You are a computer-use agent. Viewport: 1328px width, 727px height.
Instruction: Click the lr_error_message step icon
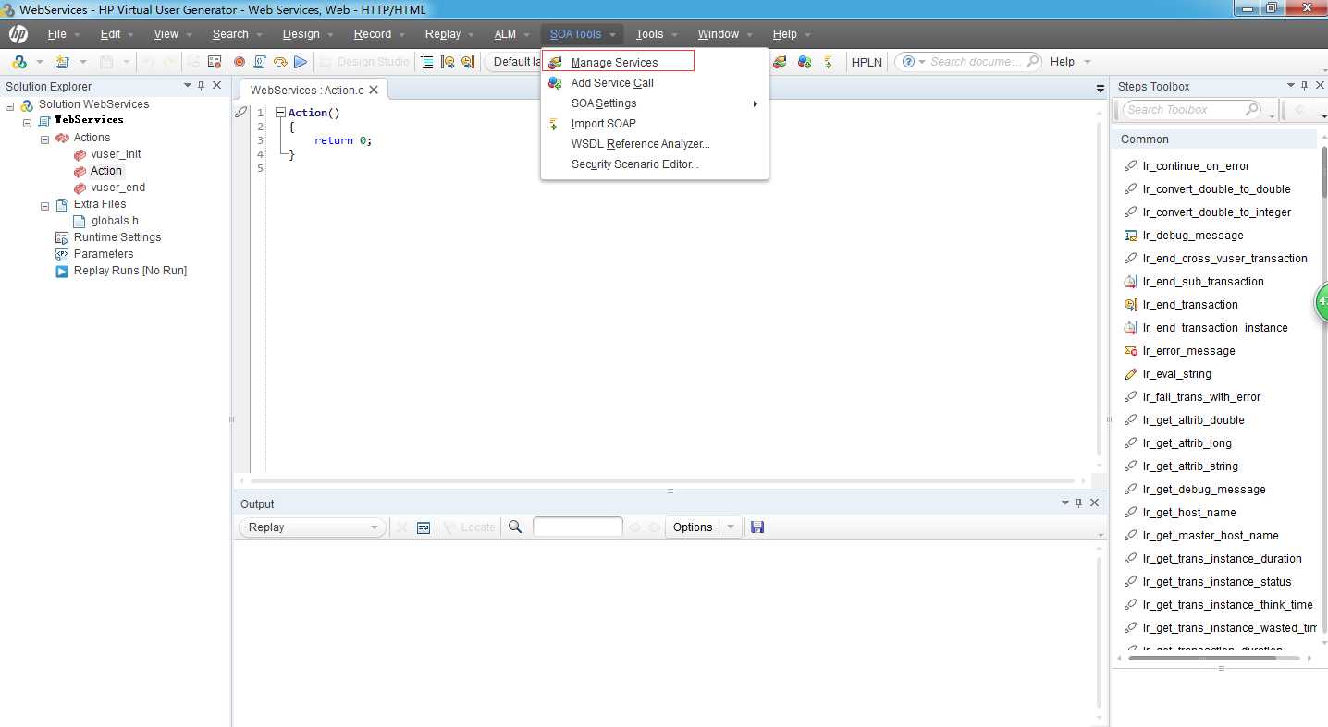point(1130,351)
